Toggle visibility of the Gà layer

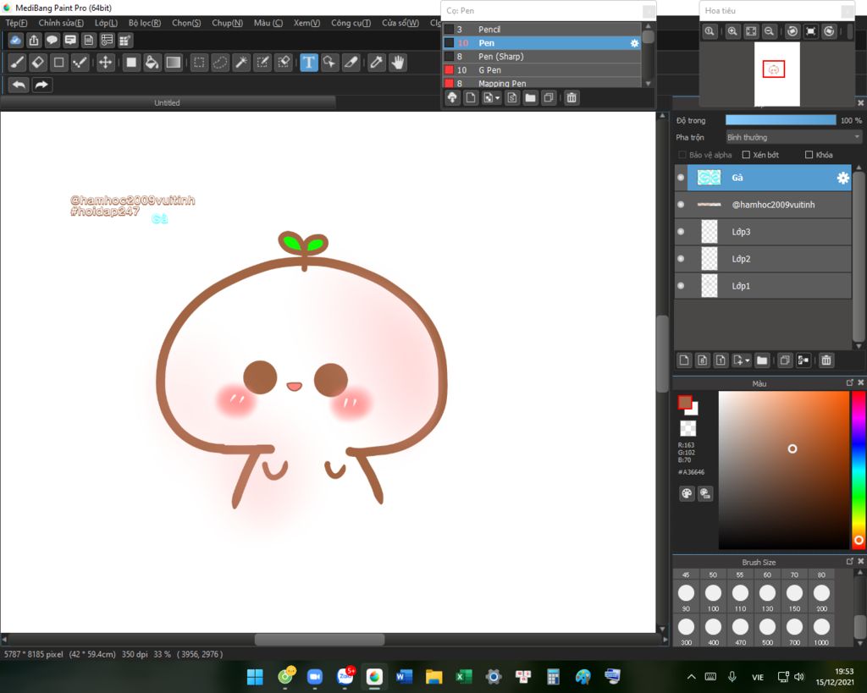point(681,178)
